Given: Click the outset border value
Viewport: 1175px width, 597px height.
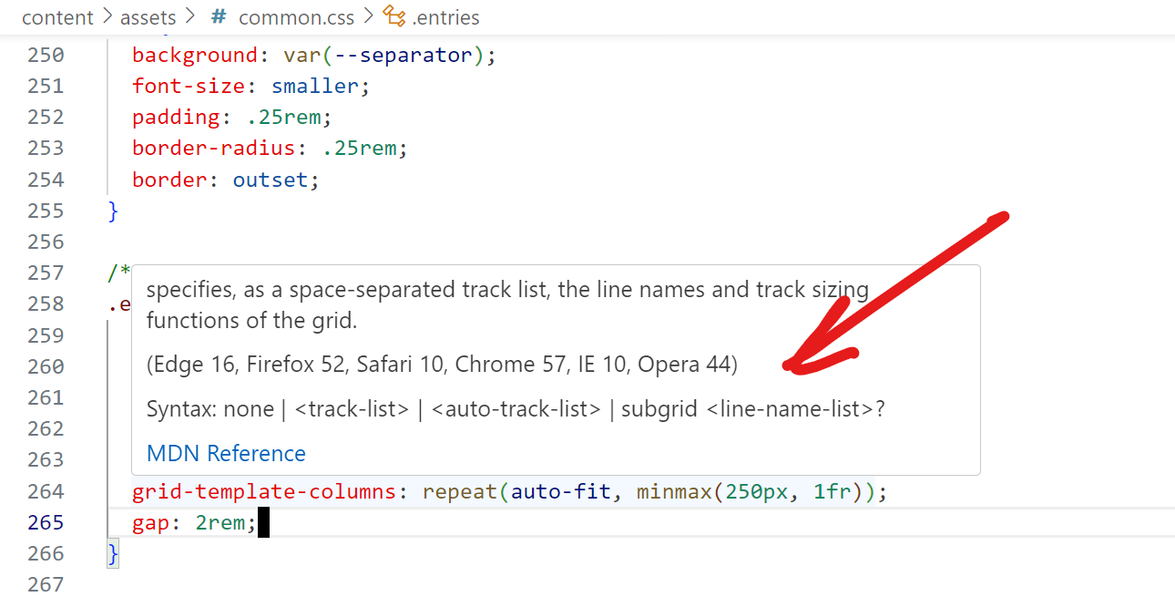Looking at the screenshot, I should pos(271,180).
